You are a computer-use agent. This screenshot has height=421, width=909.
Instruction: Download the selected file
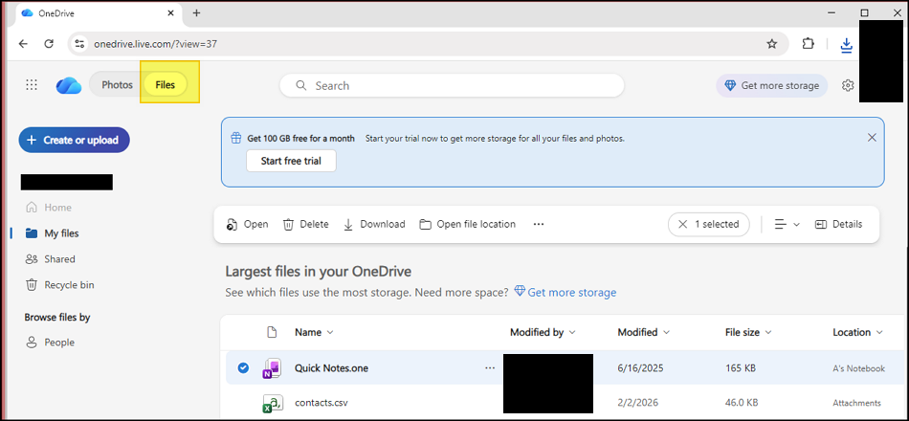(x=374, y=224)
